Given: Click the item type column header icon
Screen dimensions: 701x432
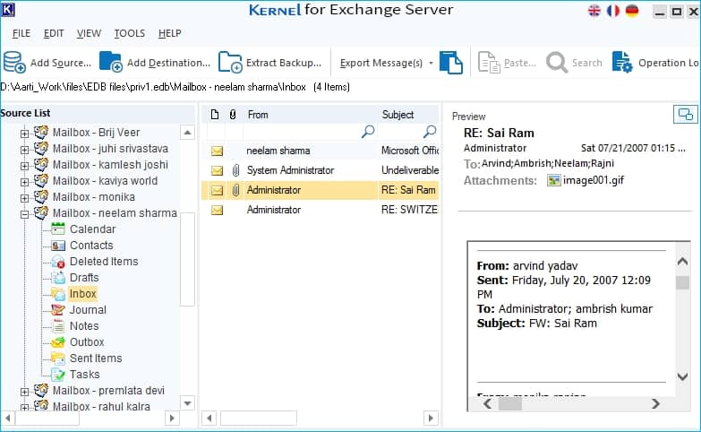Looking at the screenshot, I should [215, 115].
